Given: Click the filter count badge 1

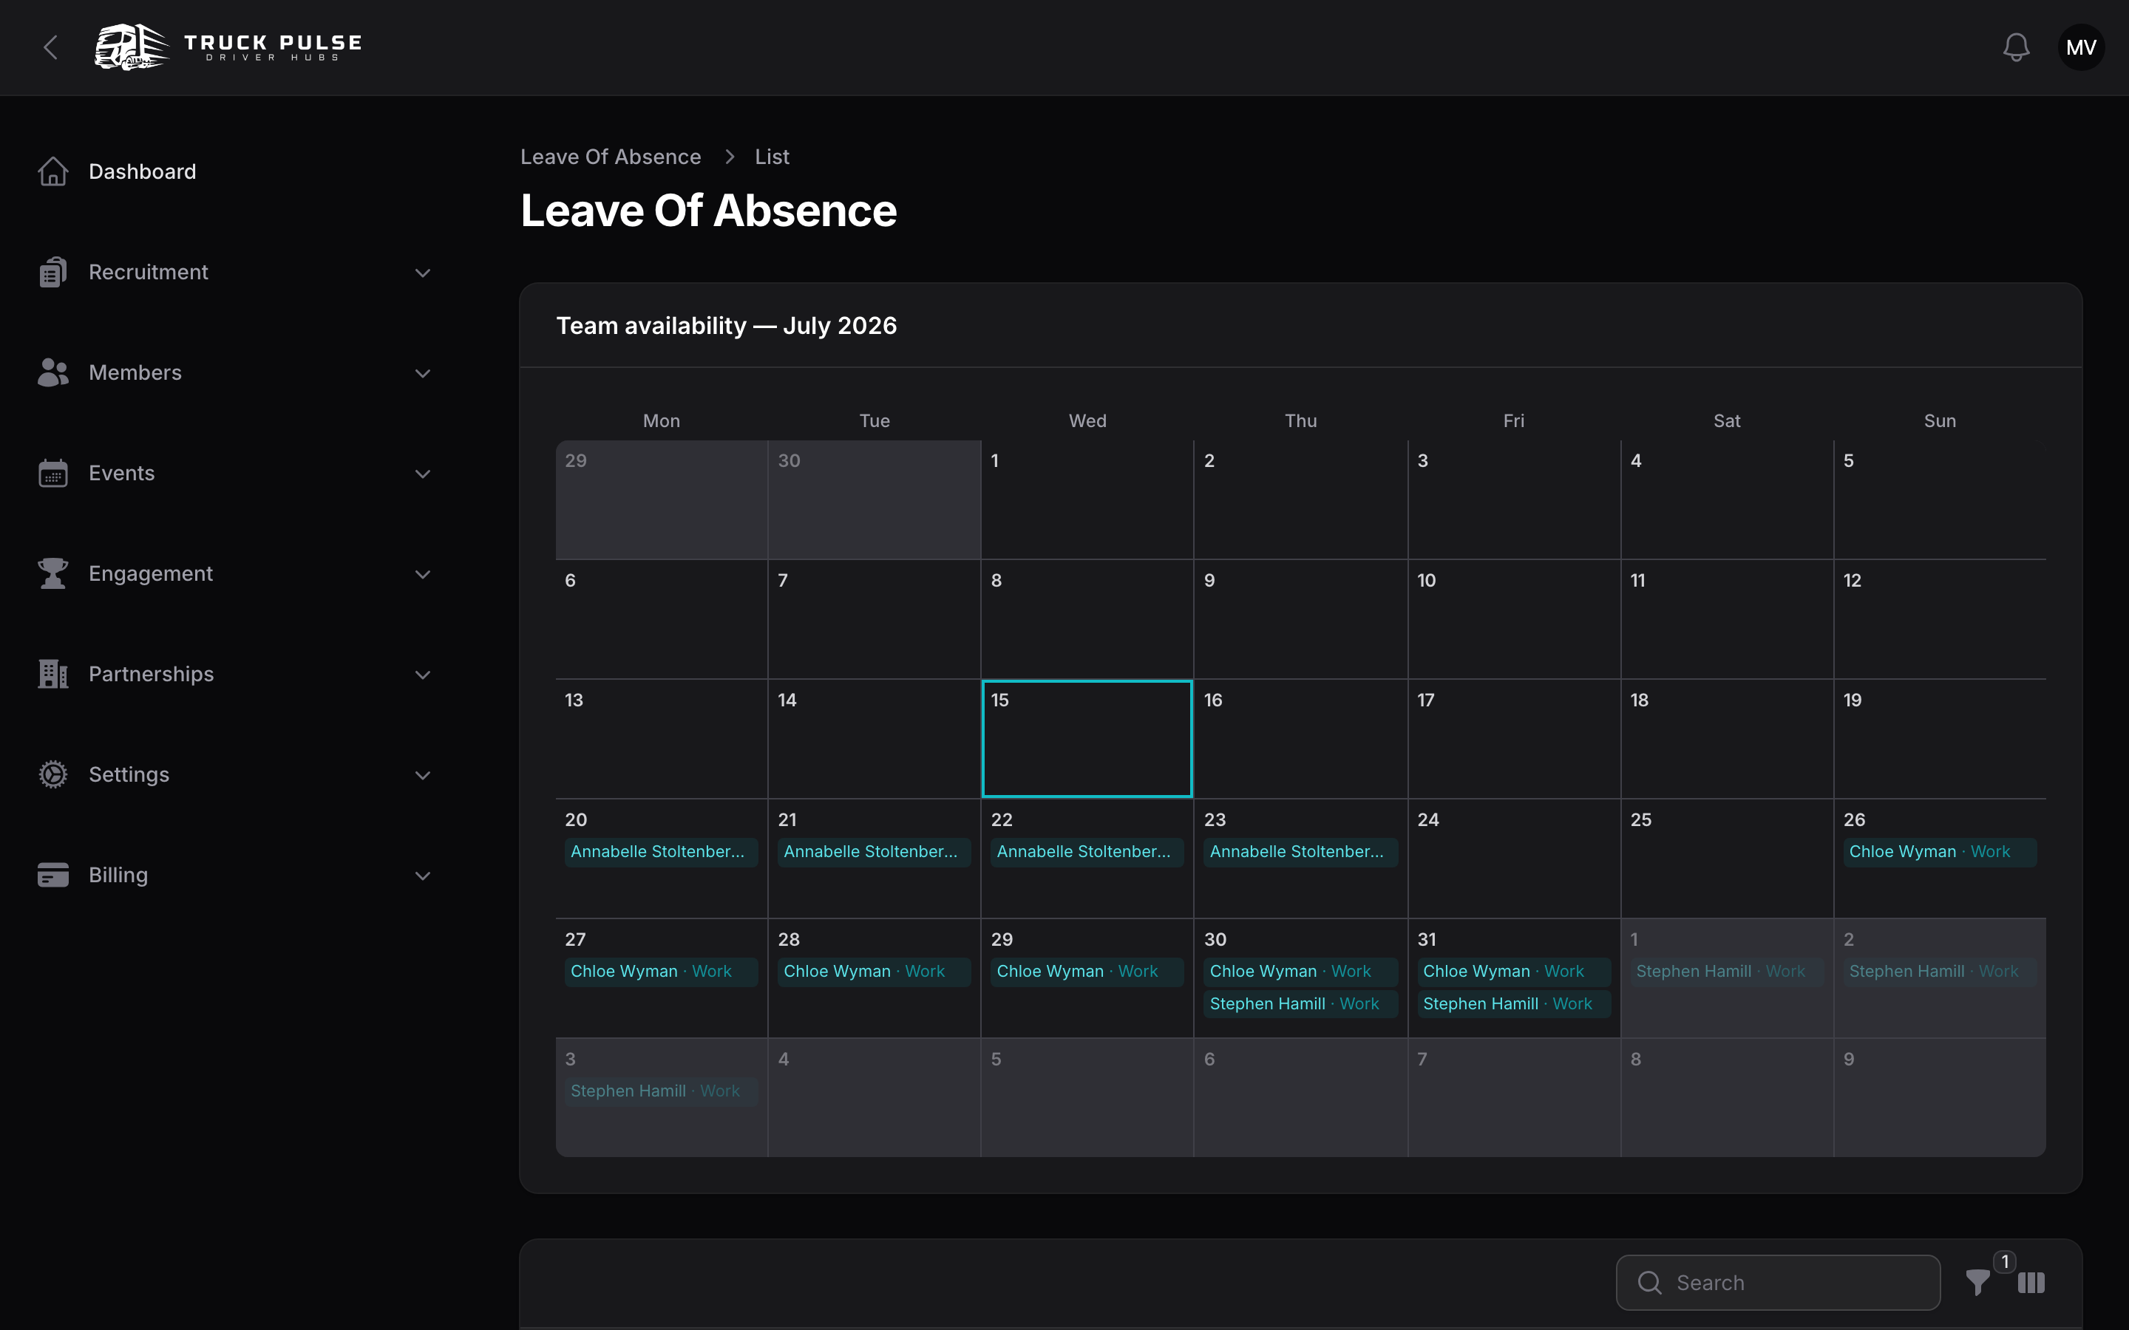Looking at the screenshot, I should click(x=2005, y=1261).
